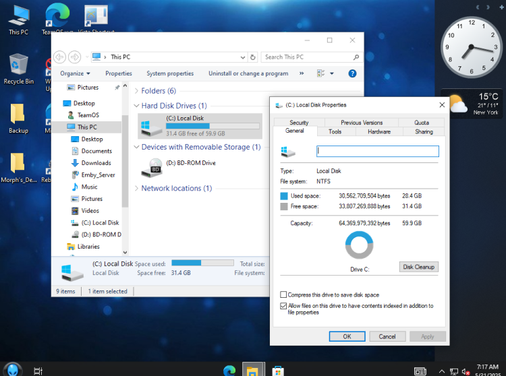Open the Recycle Bin desktop icon

[x=18, y=69]
